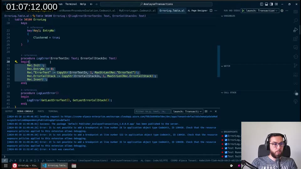Split the editor to the right

pyautogui.click(x=211, y=11)
